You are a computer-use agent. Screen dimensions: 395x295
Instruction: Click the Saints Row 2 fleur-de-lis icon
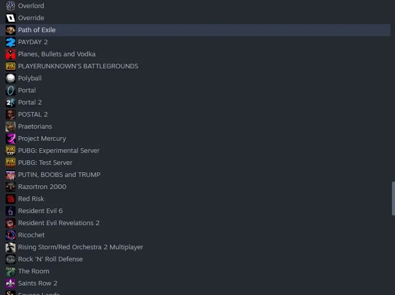10,283
